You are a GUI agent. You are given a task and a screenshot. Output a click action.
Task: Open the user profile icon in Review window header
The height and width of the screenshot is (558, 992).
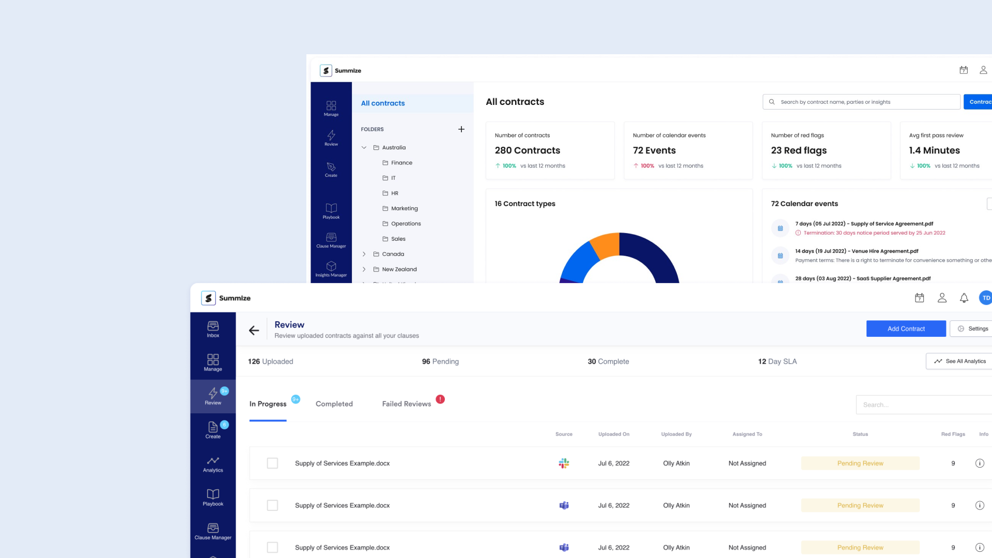[942, 298]
